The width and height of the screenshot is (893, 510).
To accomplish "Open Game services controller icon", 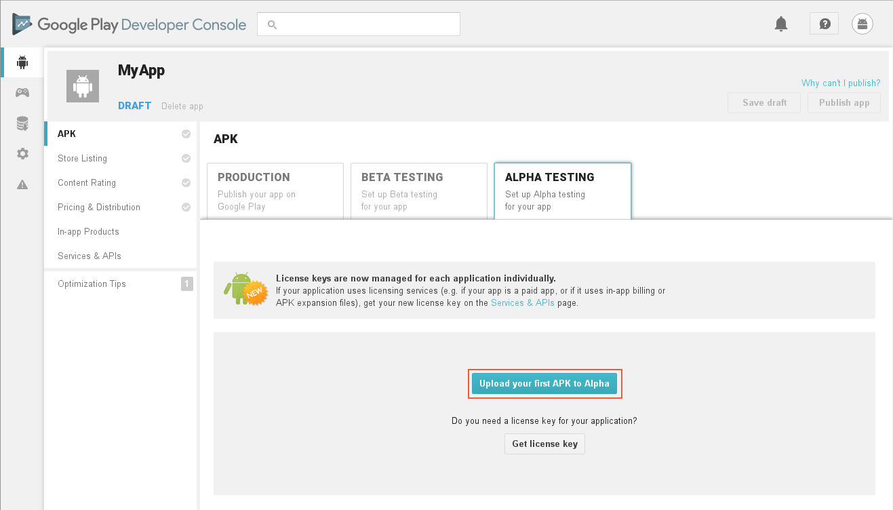I will tap(22, 92).
